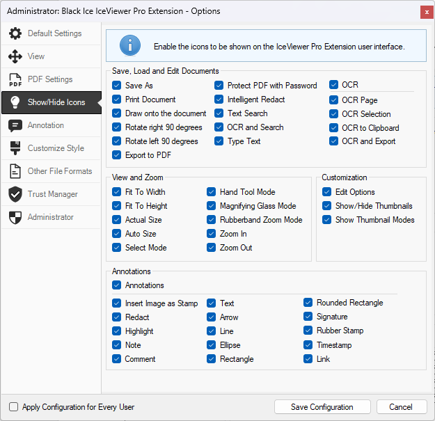Uncheck the Ellipse checkbox
Image resolution: width=435 pixels, height=421 pixels.
(x=212, y=344)
